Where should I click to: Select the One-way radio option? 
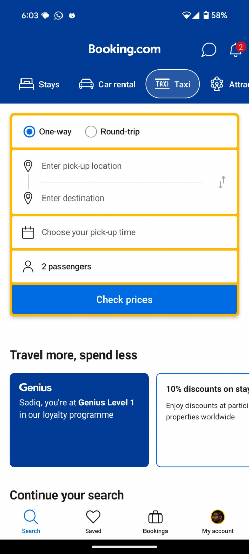pyautogui.click(x=47, y=132)
